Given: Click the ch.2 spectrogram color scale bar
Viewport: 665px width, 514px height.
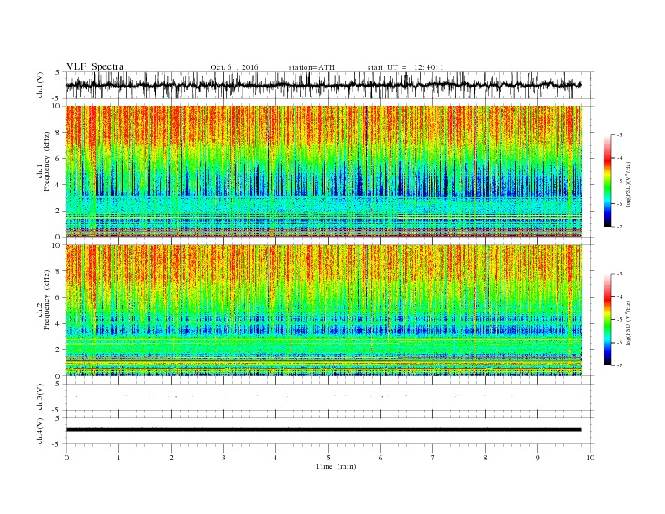Looking at the screenshot, I should 608,320.
